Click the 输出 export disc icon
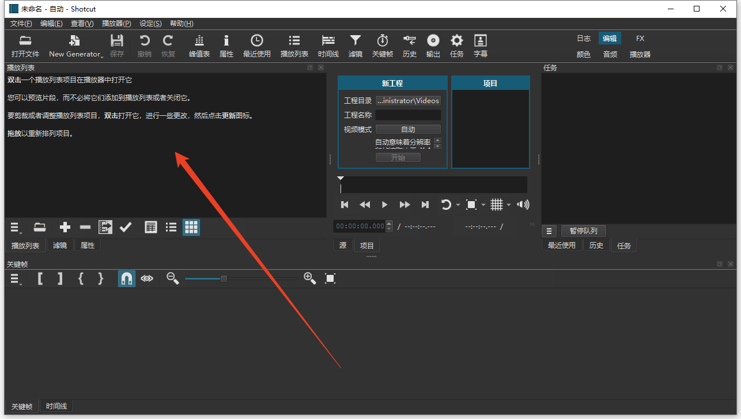 tap(433, 46)
